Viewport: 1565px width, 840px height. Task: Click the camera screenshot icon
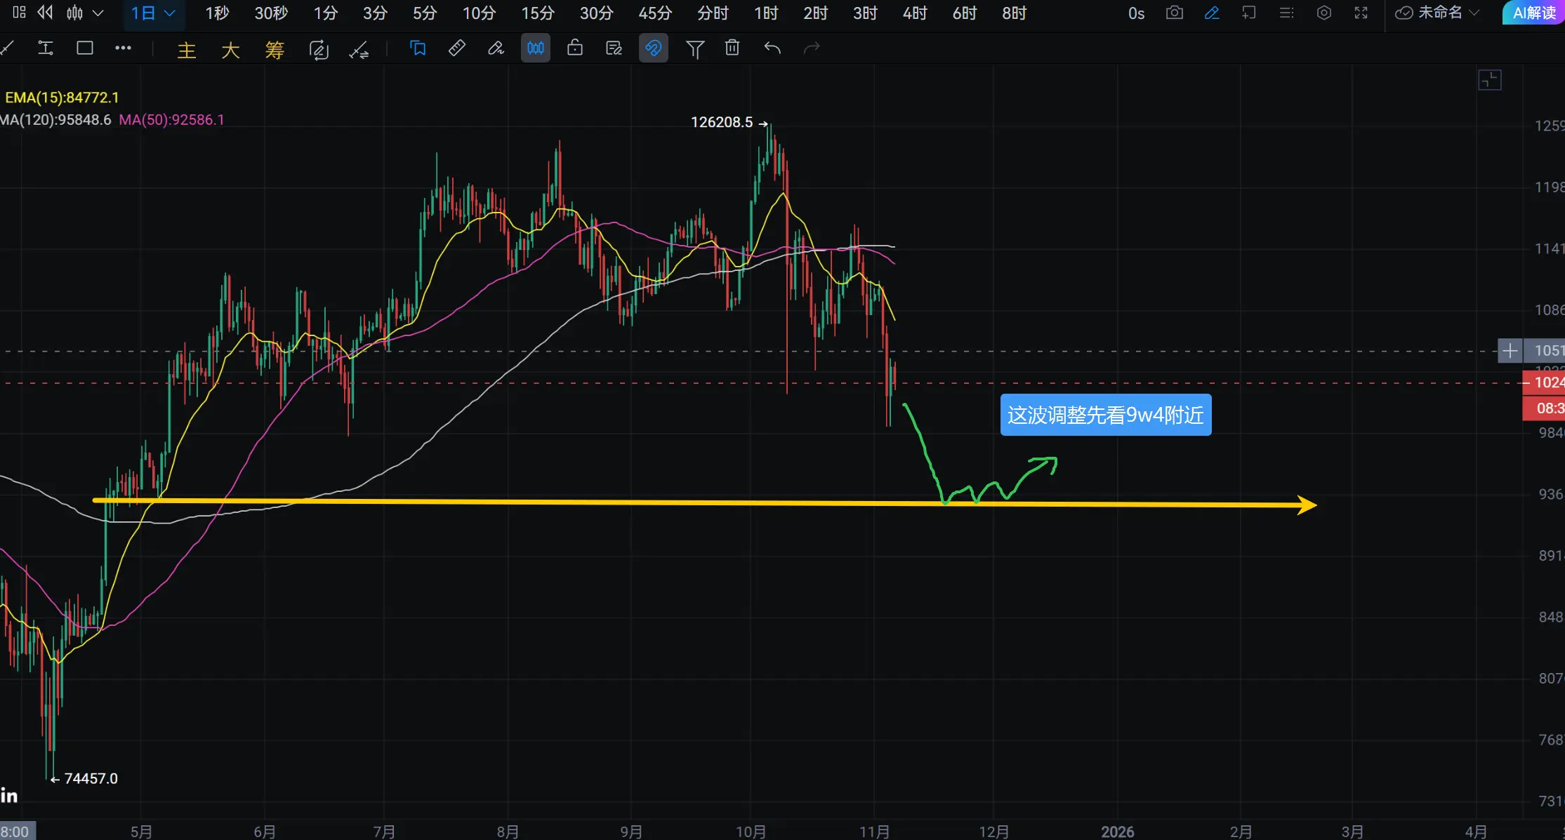[x=1174, y=13]
